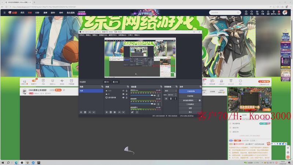The image size is (293, 165).
Task: Open the Douyu hamburger menu
Action: (x=4, y=12)
